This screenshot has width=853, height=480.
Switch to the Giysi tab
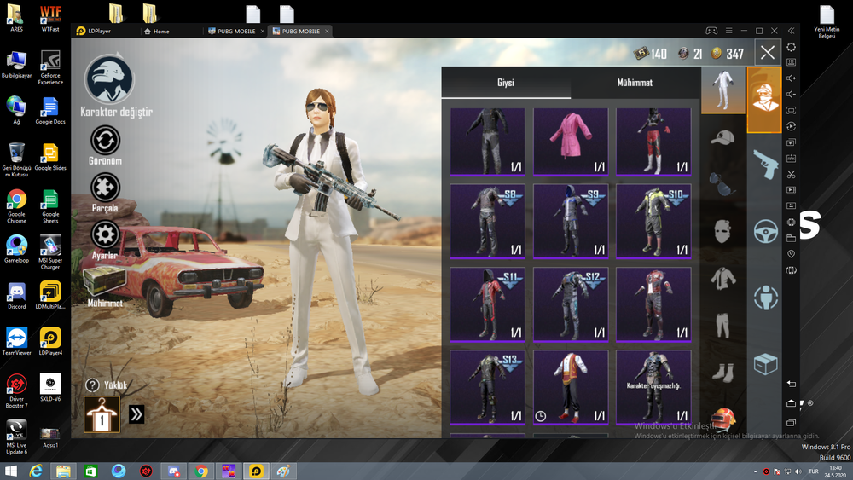[x=506, y=83]
